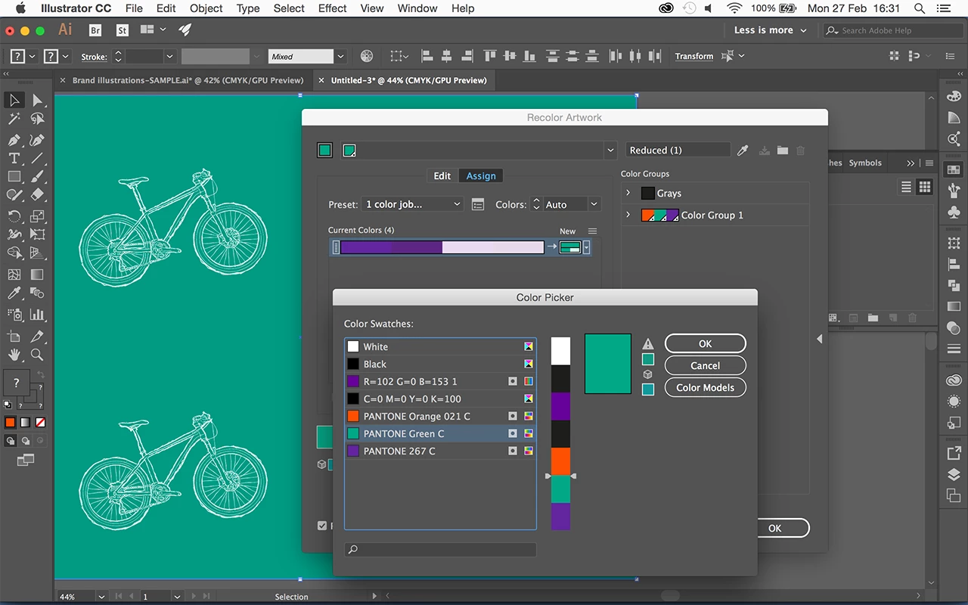Select PANTONE Orange 021 C swatch
Screen dimensions: 968x605
(440, 416)
